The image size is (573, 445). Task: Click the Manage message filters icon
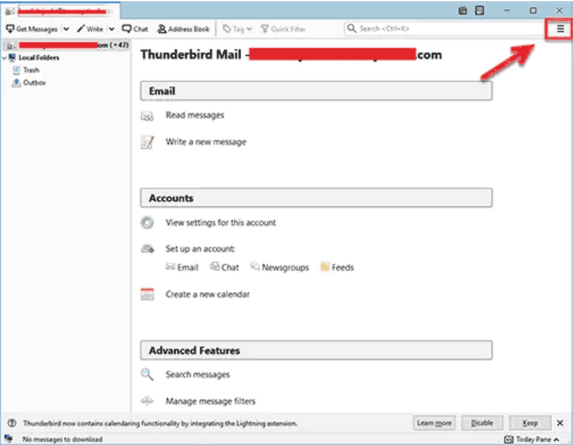tap(147, 401)
